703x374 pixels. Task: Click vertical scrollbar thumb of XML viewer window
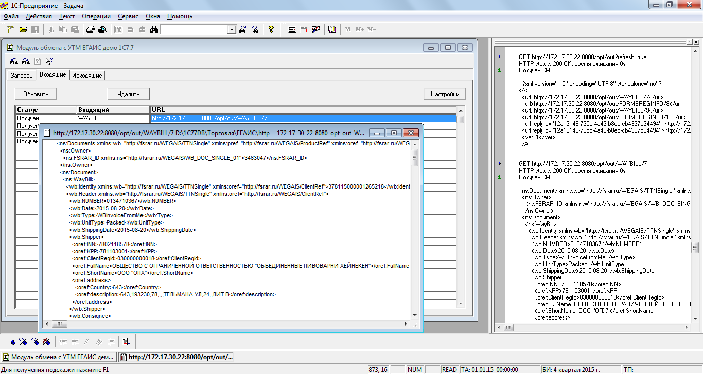tap(415, 158)
